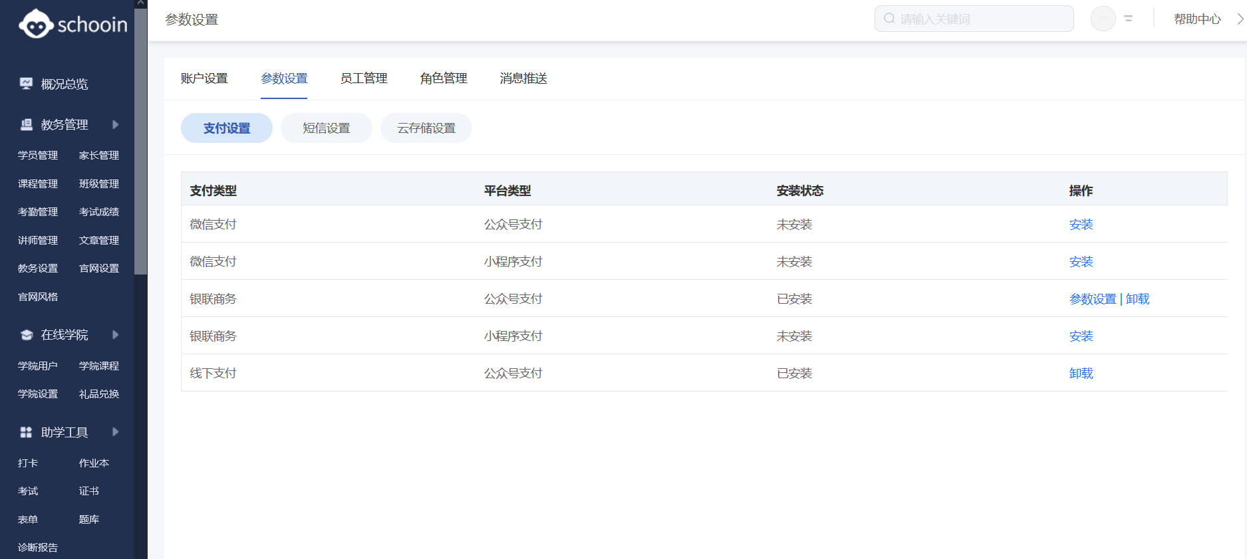Go to 角色管理 tab
The image size is (1247, 559).
444,78
